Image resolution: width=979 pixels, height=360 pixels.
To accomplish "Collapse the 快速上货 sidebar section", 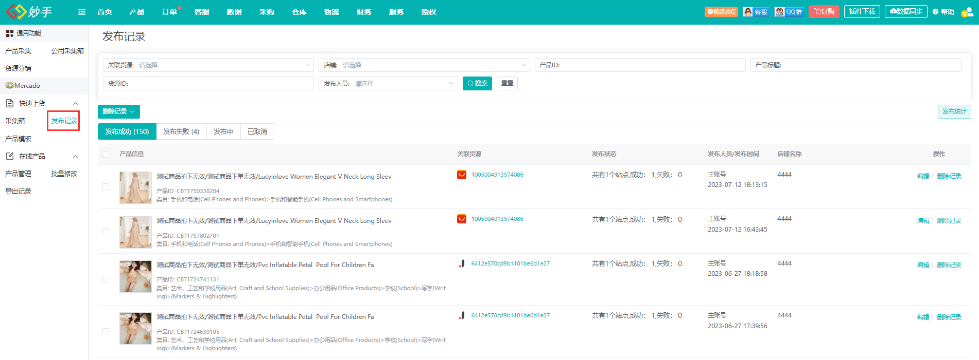I will (75, 104).
